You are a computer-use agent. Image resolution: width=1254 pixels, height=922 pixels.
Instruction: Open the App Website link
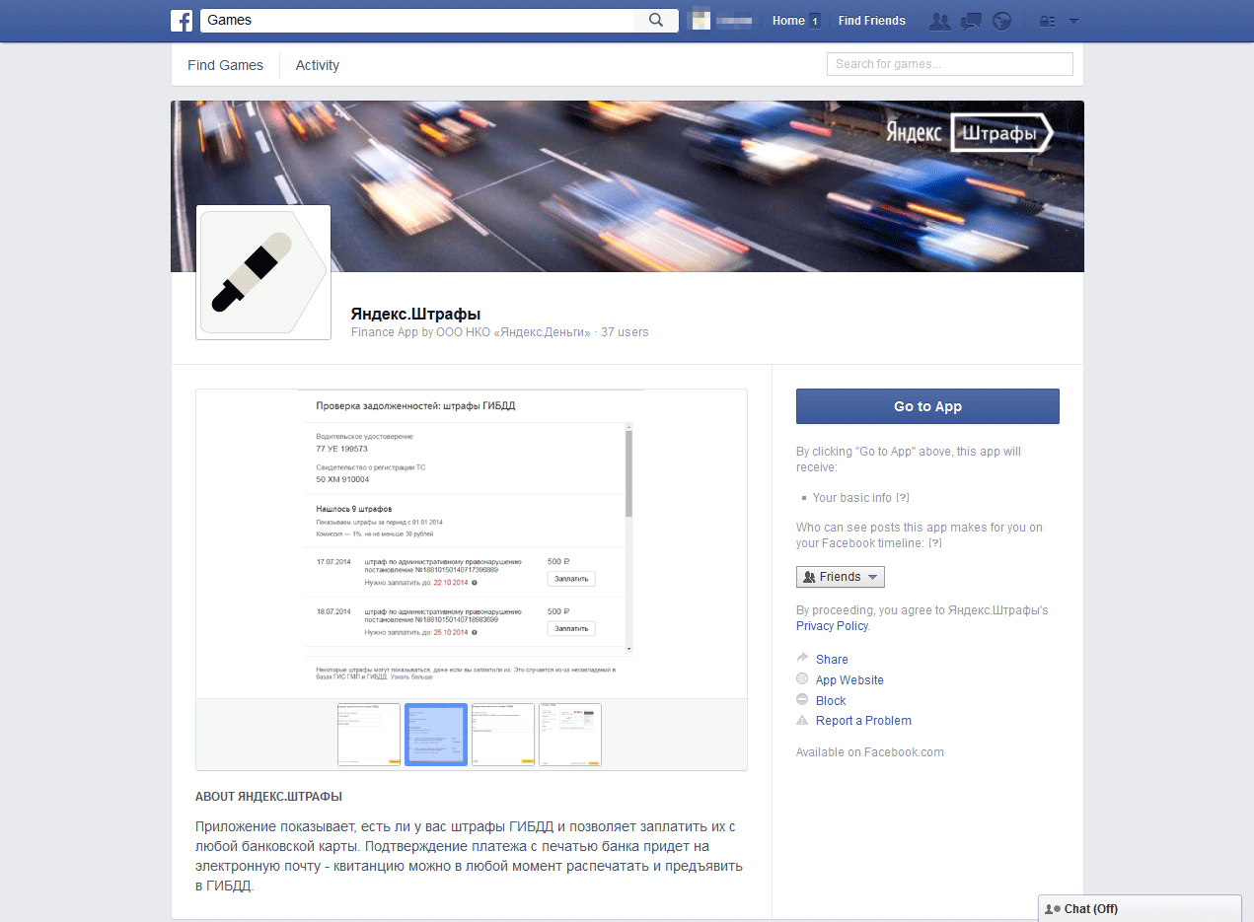pyautogui.click(x=849, y=679)
